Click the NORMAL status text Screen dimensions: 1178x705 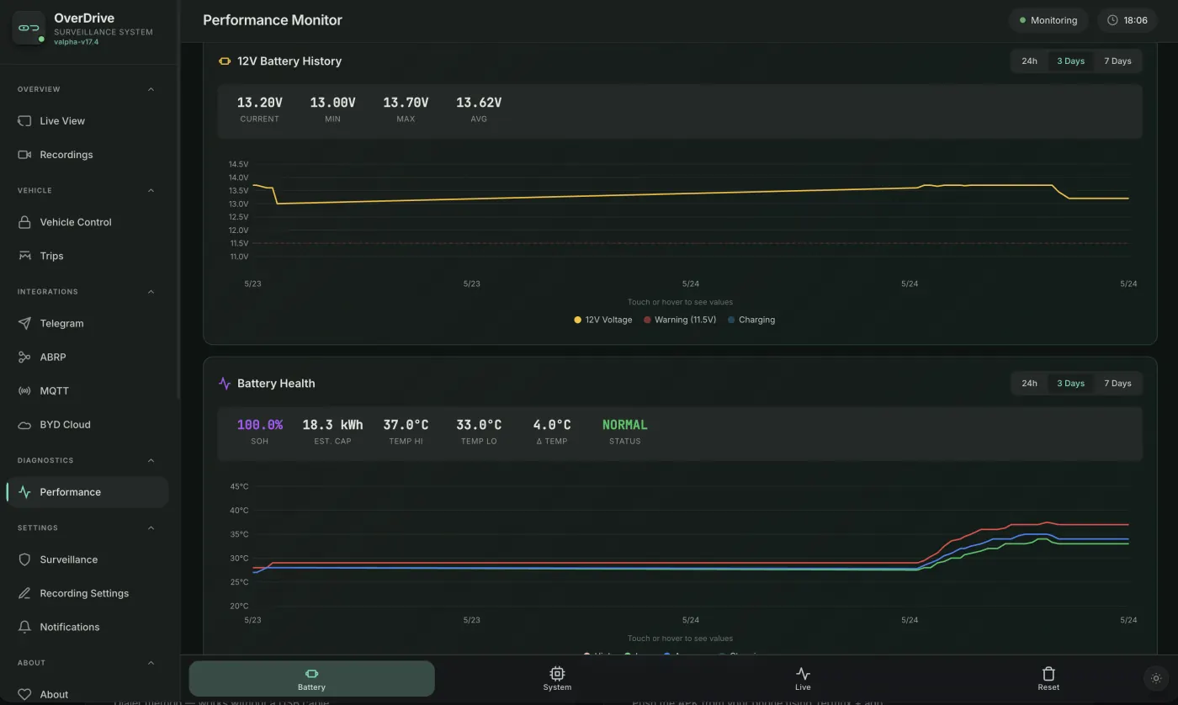click(625, 425)
